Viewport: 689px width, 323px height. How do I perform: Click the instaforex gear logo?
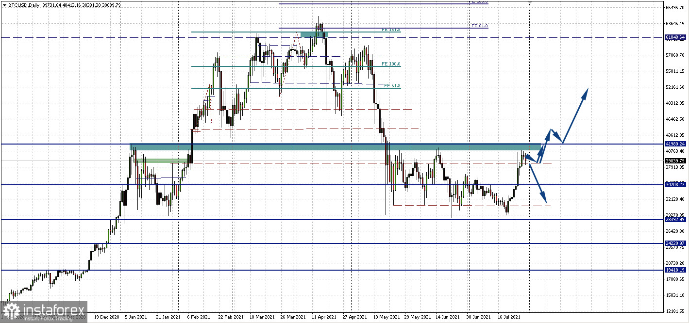coord(12,310)
